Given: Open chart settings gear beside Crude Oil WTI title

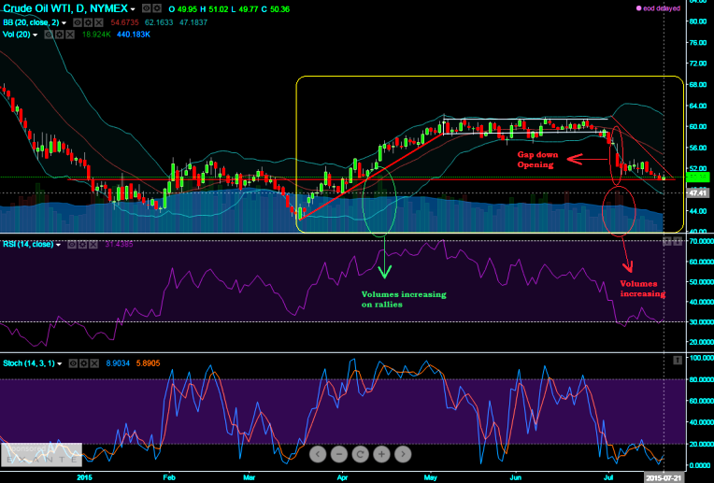Looking at the screenshot, I should tap(157, 8).
